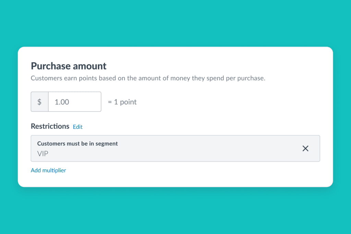Click the word 'purchase.' ending the description
This screenshot has width=351, height=234.
(x=251, y=78)
